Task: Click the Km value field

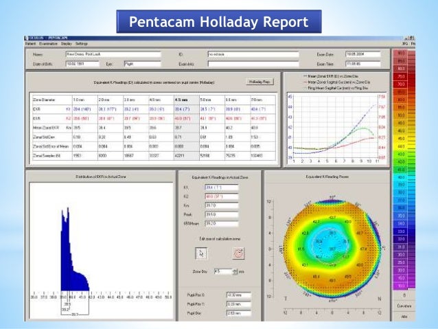Action: (222, 205)
